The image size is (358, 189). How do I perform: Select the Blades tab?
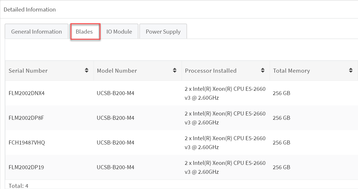(84, 32)
